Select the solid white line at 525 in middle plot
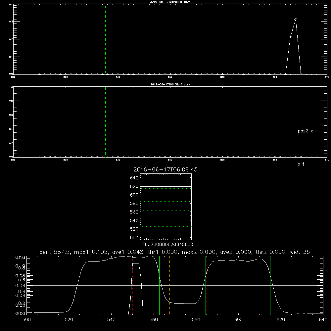Screen dimensions: 331x331 (x=165, y=227)
